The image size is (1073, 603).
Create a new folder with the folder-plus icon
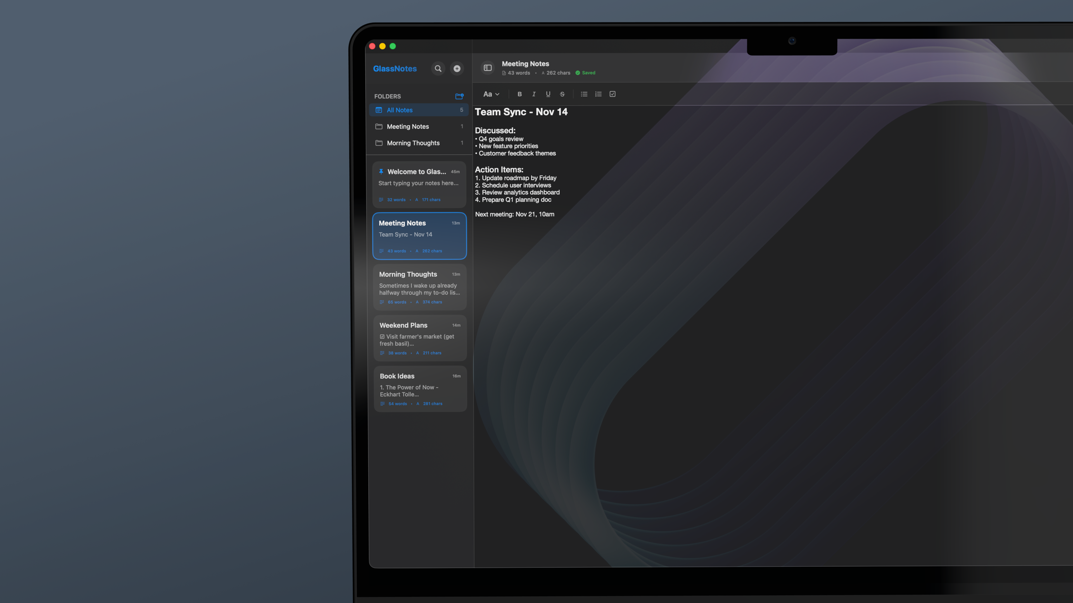point(459,96)
